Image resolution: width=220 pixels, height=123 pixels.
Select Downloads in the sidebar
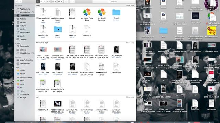25,16
